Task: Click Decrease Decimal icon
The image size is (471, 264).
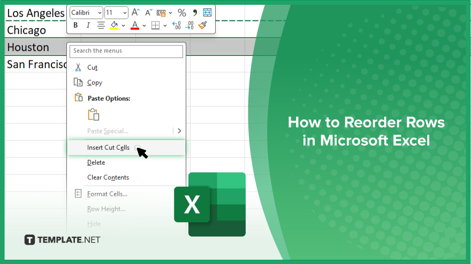Action: [189, 26]
